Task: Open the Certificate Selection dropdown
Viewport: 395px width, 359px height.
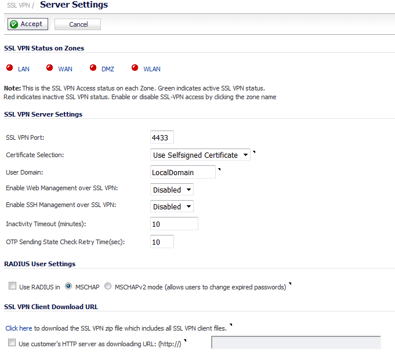Action: 200,155
